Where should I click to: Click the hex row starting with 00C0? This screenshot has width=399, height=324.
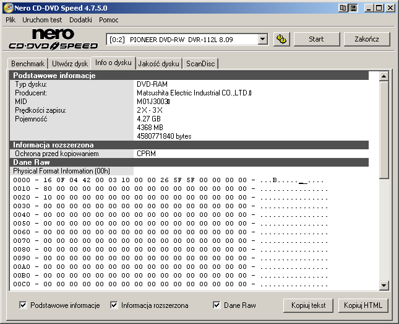(171, 284)
